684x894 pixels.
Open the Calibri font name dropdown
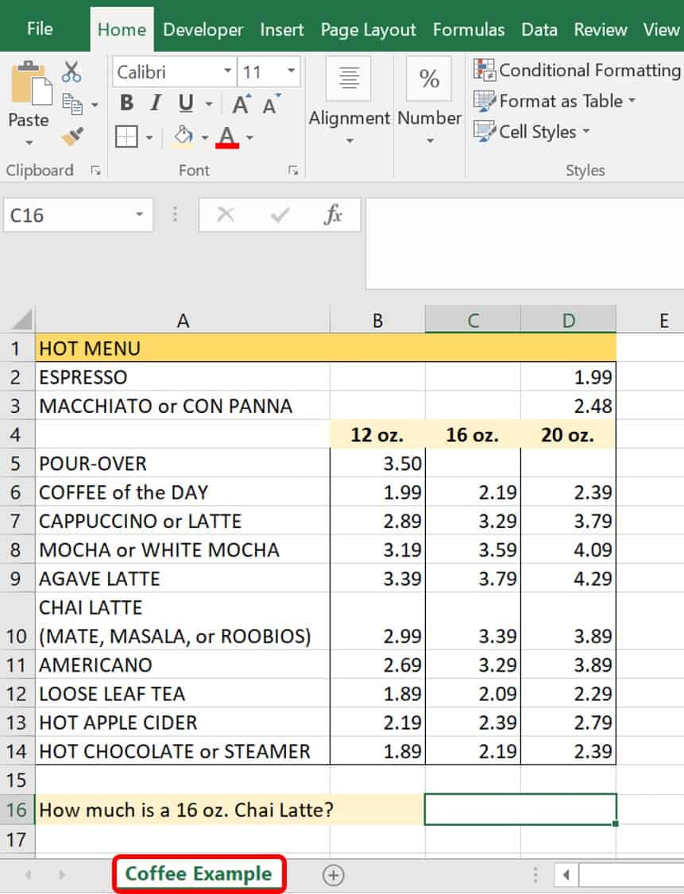click(228, 71)
